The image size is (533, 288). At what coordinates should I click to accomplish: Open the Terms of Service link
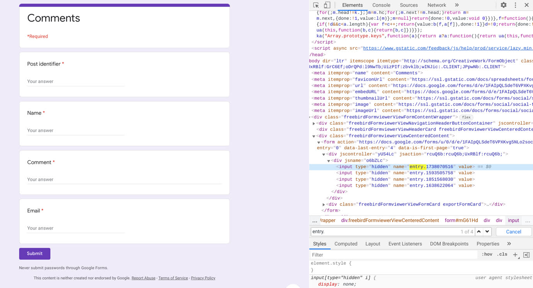pyautogui.click(x=173, y=278)
